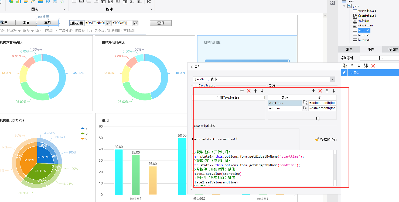Click the =DATEINMONTH start date field
The height and width of the screenshot is (202, 399).
[x=95, y=23]
